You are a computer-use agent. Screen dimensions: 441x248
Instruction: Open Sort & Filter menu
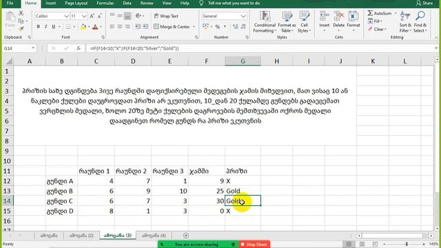[x=405, y=22]
